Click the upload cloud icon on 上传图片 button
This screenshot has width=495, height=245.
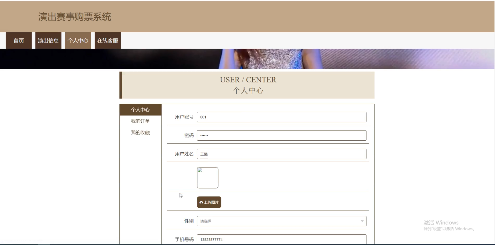point(201,202)
